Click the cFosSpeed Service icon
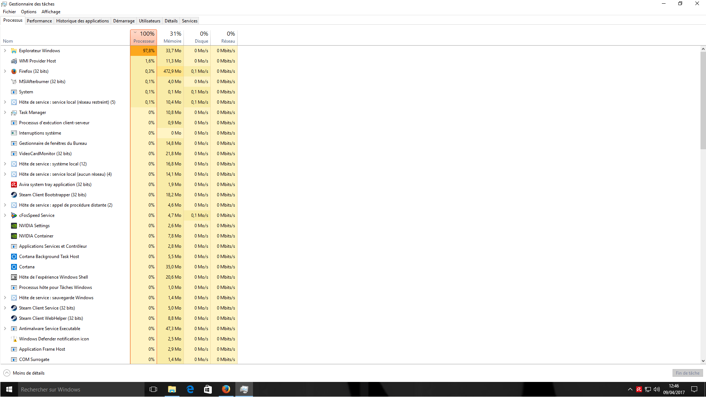Image resolution: width=706 pixels, height=397 pixels. pos(14,215)
